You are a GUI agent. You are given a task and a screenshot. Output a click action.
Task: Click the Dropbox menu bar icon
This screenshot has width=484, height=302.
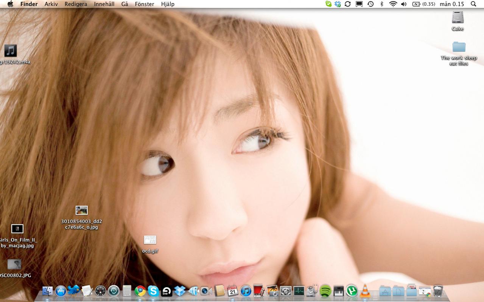pyautogui.click(x=338, y=4)
